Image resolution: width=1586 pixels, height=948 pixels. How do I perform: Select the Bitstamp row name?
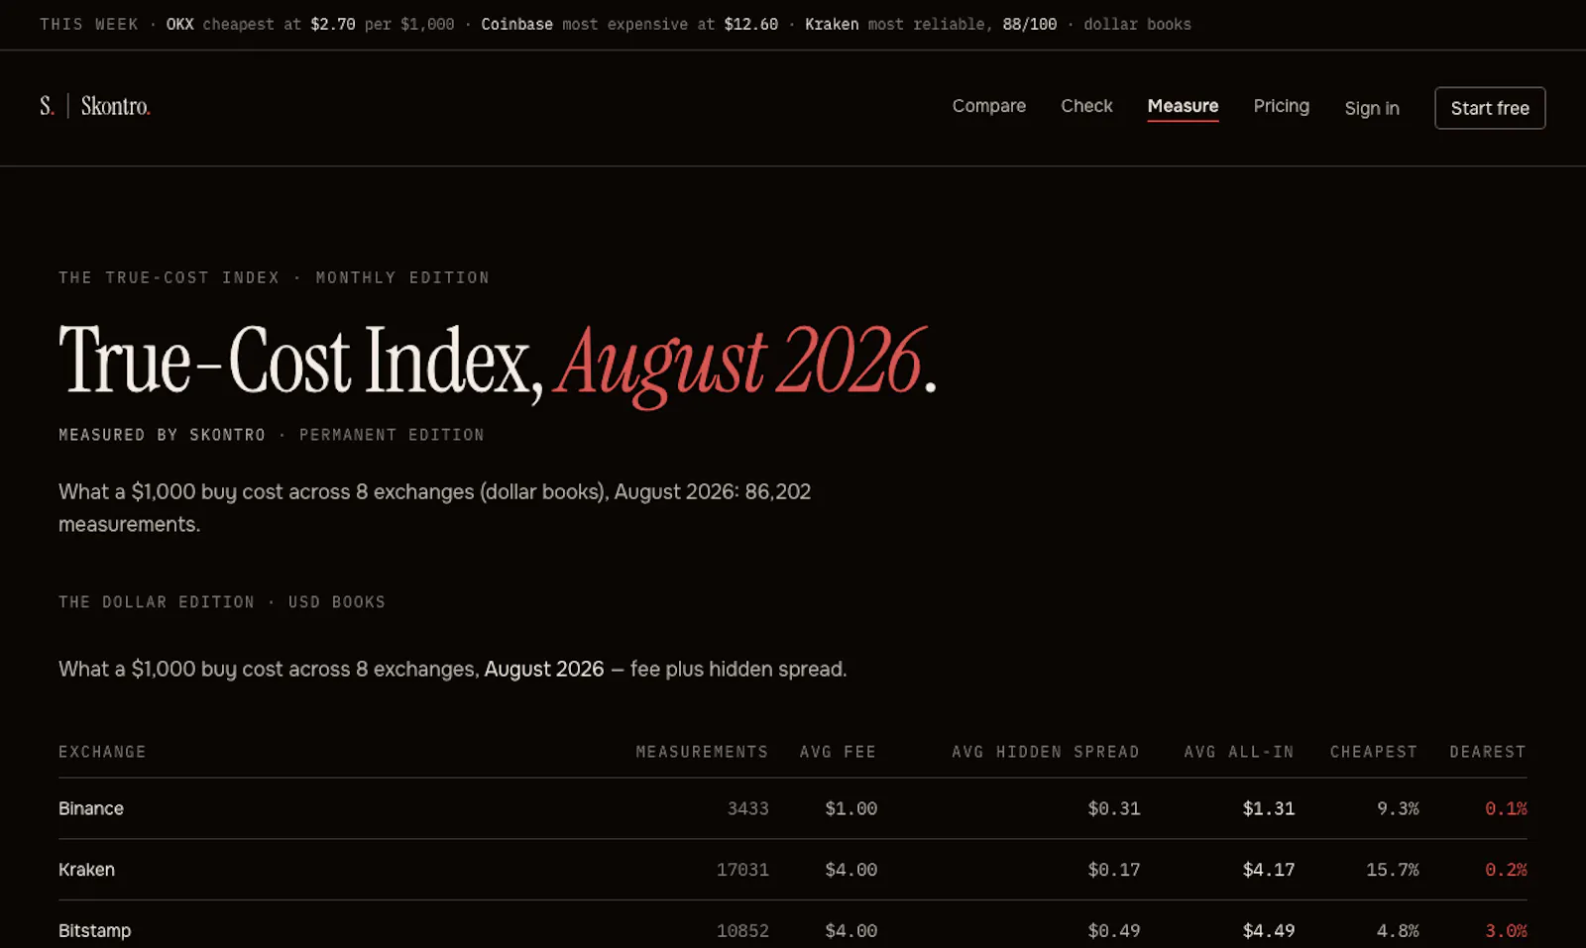(95, 931)
